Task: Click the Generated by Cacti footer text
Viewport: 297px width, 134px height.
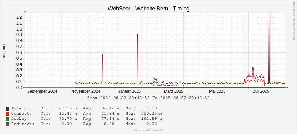Action: (x=148, y=130)
